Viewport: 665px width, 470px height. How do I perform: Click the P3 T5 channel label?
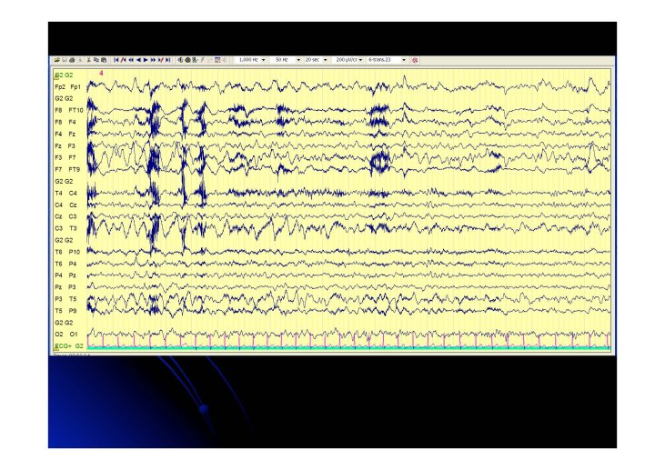tap(65, 299)
